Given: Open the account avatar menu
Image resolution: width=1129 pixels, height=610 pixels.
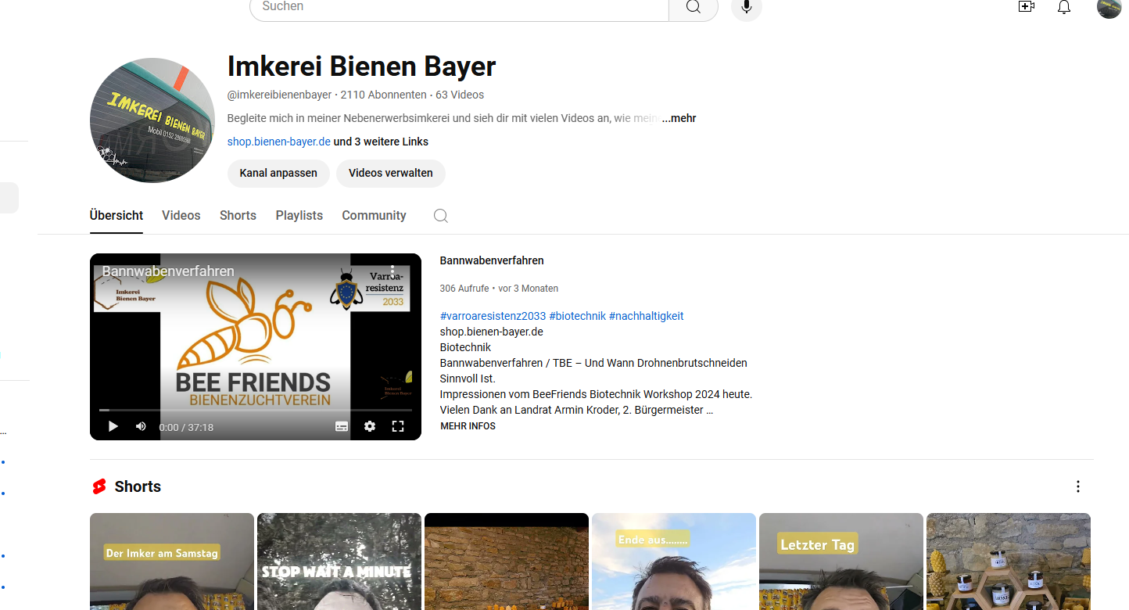Looking at the screenshot, I should pyautogui.click(x=1109, y=7).
